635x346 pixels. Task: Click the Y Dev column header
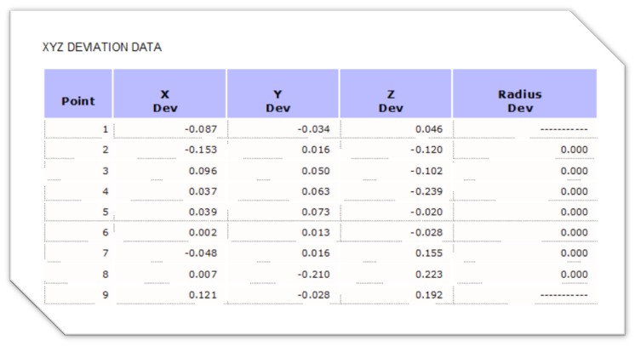pyautogui.click(x=283, y=100)
